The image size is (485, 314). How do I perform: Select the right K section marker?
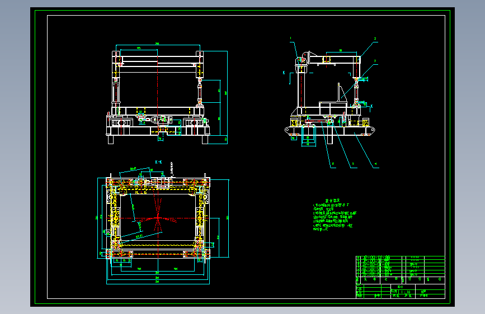click(371, 106)
